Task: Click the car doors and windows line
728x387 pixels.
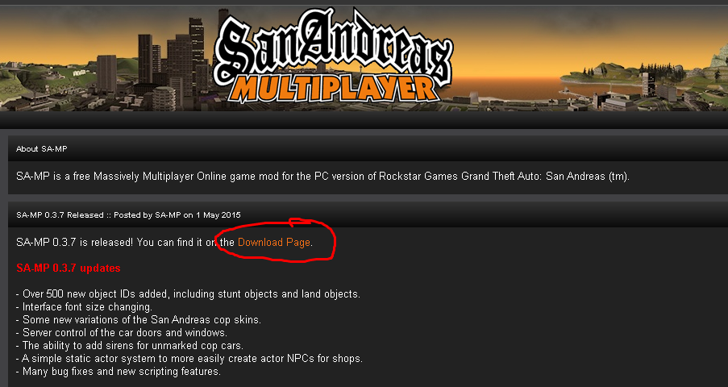Action: pos(121,333)
